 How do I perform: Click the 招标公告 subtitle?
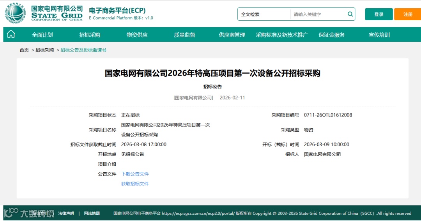tap(212, 87)
